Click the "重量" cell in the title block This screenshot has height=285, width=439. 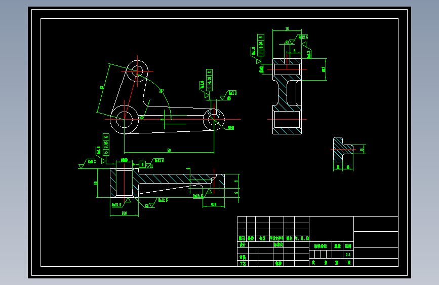tap(338, 246)
